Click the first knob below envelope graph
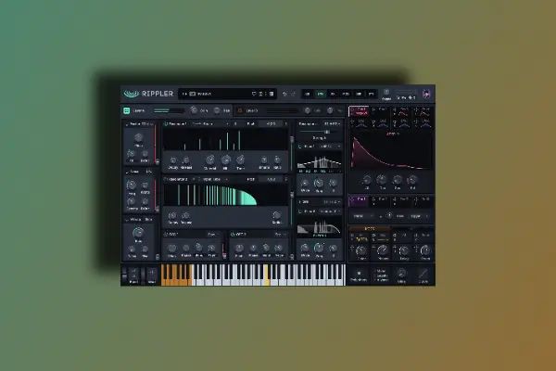Viewport: 556px width, 371px height. 367,180
